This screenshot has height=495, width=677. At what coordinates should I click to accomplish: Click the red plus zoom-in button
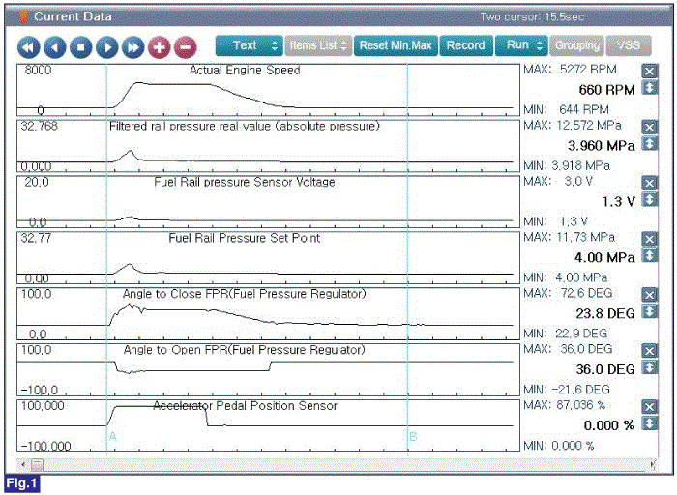point(160,47)
